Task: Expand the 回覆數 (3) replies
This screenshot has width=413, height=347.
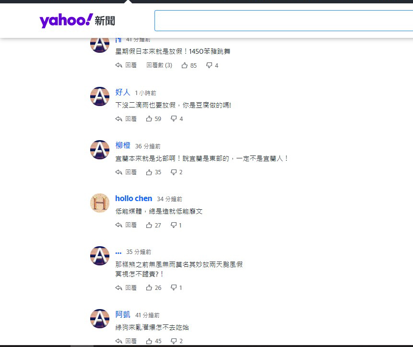Action: click(x=159, y=65)
